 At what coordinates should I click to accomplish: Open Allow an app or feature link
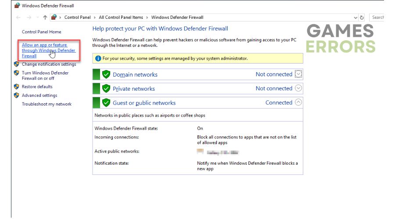point(48,50)
